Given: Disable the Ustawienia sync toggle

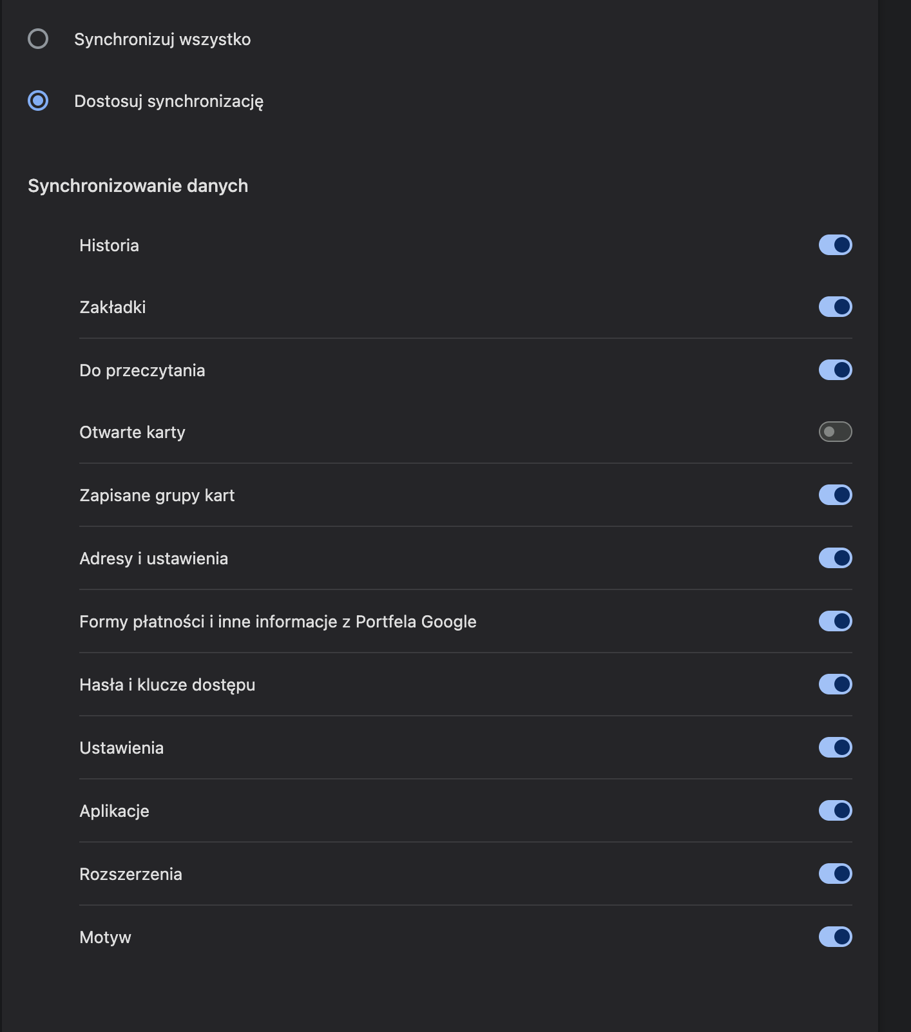Looking at the screenshot, I should (835, 748).
